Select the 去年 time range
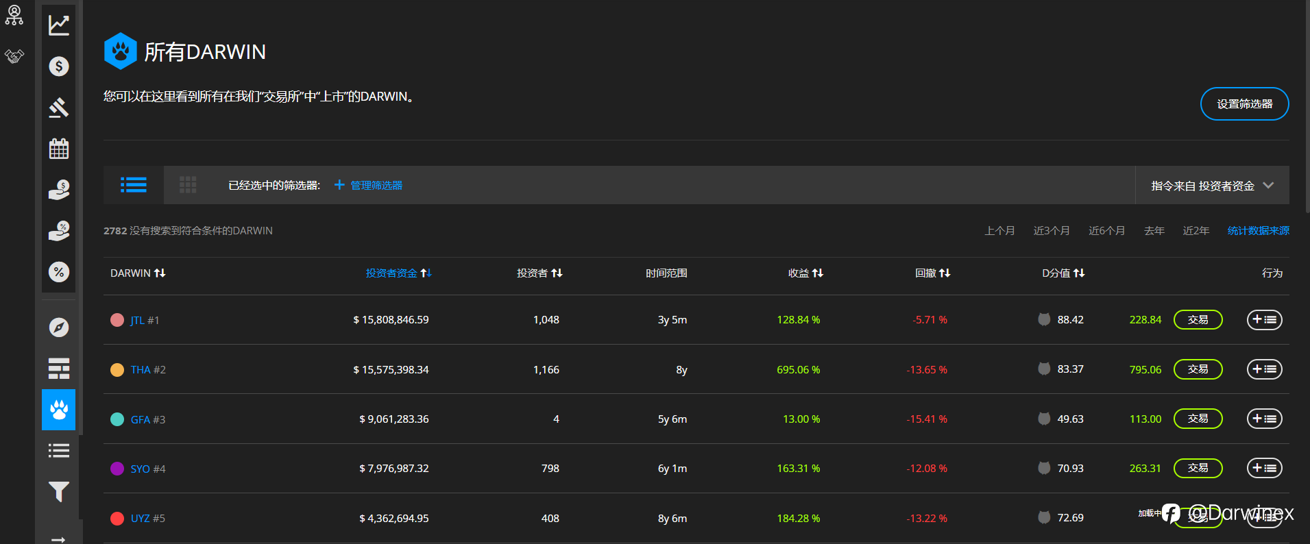1310x544 pixels. click(x=1154, y=231)
